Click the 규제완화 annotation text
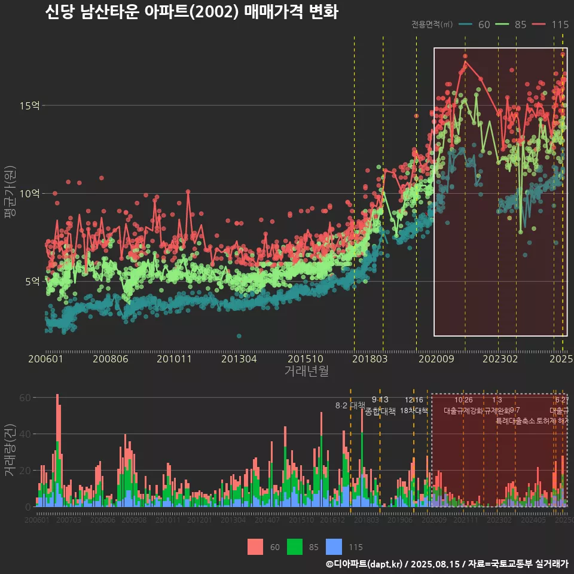Screen dimensions: 574x574 pyautogui.click(x=497, y=411)
